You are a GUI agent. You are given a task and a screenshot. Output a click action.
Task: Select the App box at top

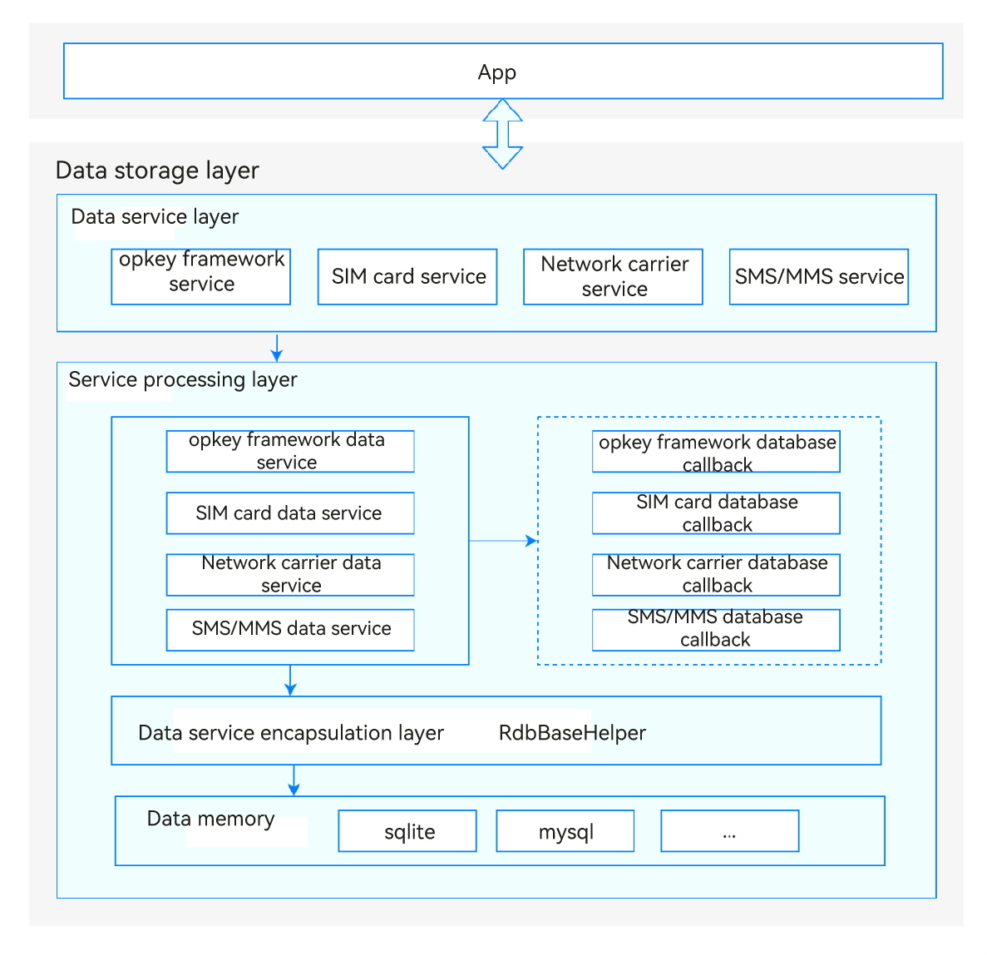click(503, 72)
